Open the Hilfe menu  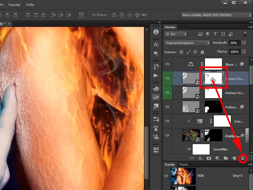pyautogui.click(x=30, y=5)
